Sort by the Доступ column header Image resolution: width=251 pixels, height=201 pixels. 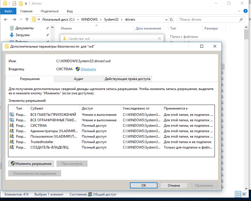[x=100, y=108]
